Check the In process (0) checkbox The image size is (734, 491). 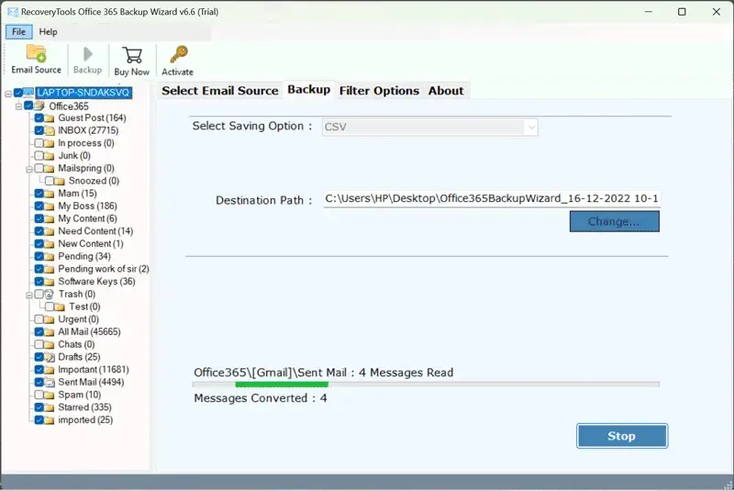pyautogui.click(x=39, y=143)
